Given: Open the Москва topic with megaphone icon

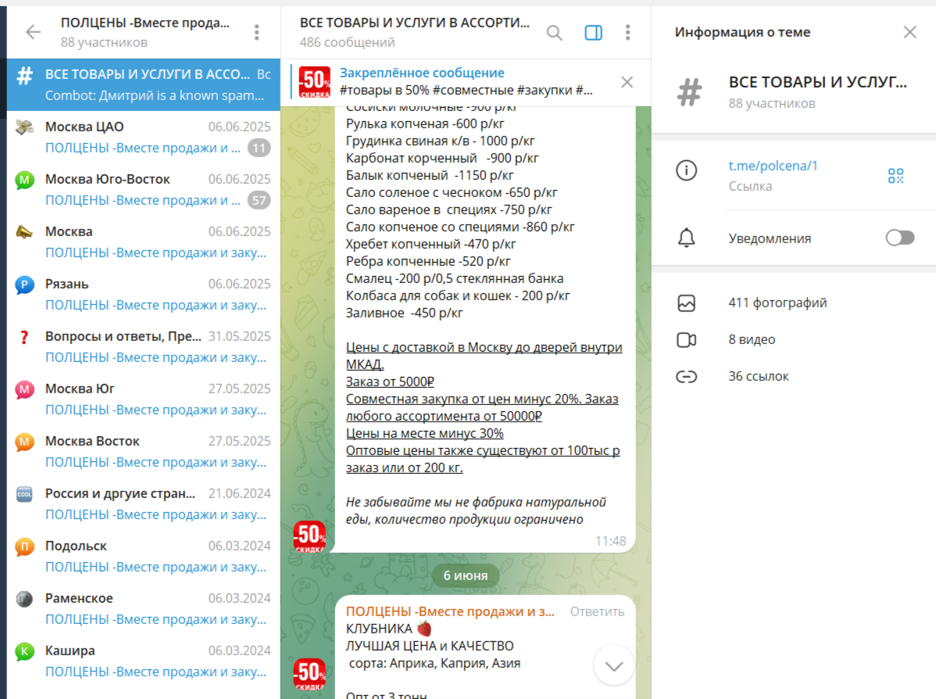Looking at the screenshot, I should click(143, 242).
